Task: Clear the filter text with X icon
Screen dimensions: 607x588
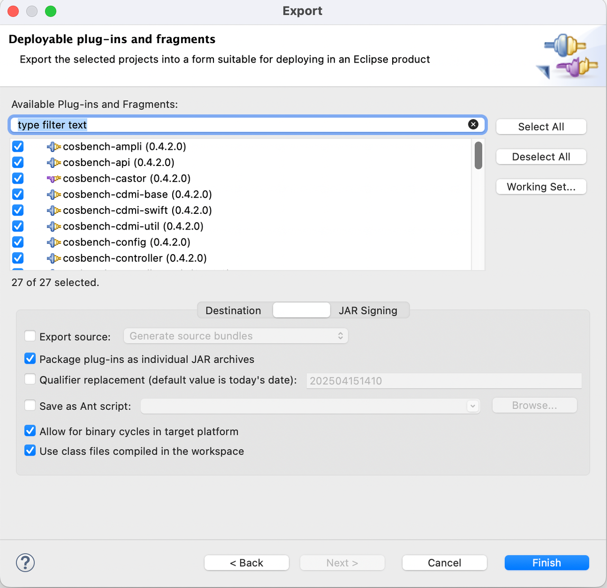Action: click(473, 124)
